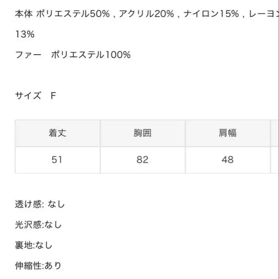Select the ポリエステル100% text

91,55
